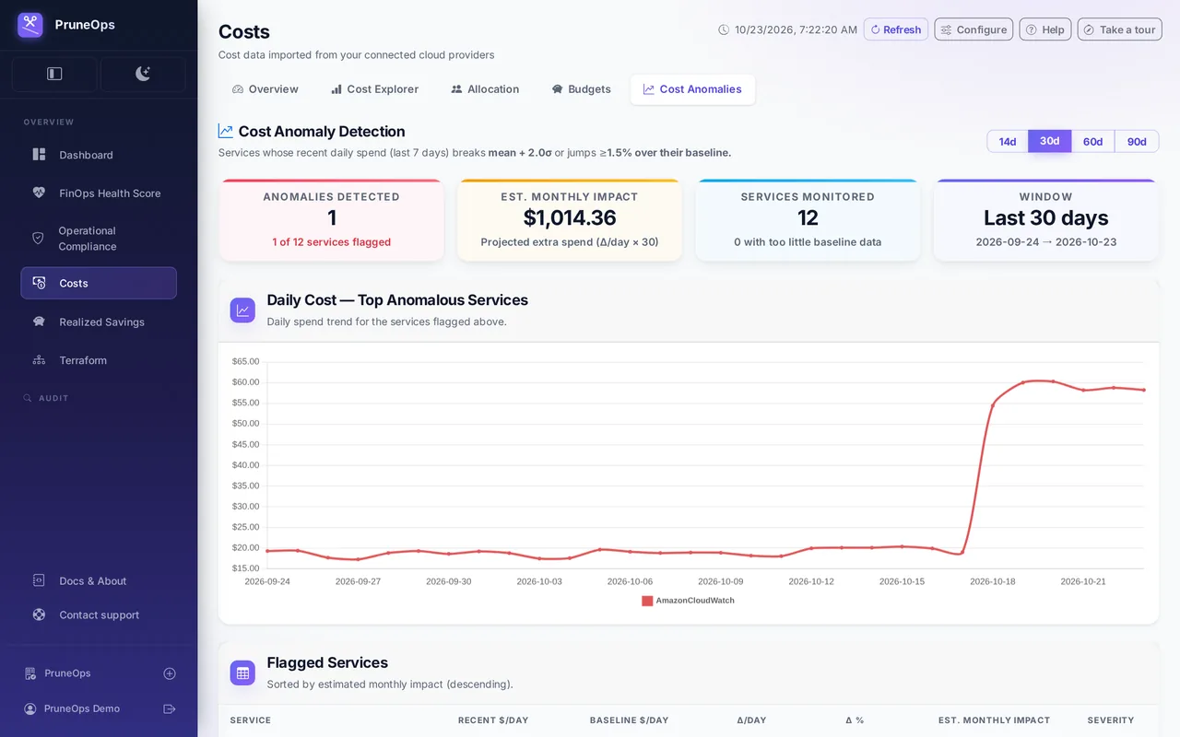1180x737 pixels.
Task: Go to Operational Compliance
Action: point(99,239)
